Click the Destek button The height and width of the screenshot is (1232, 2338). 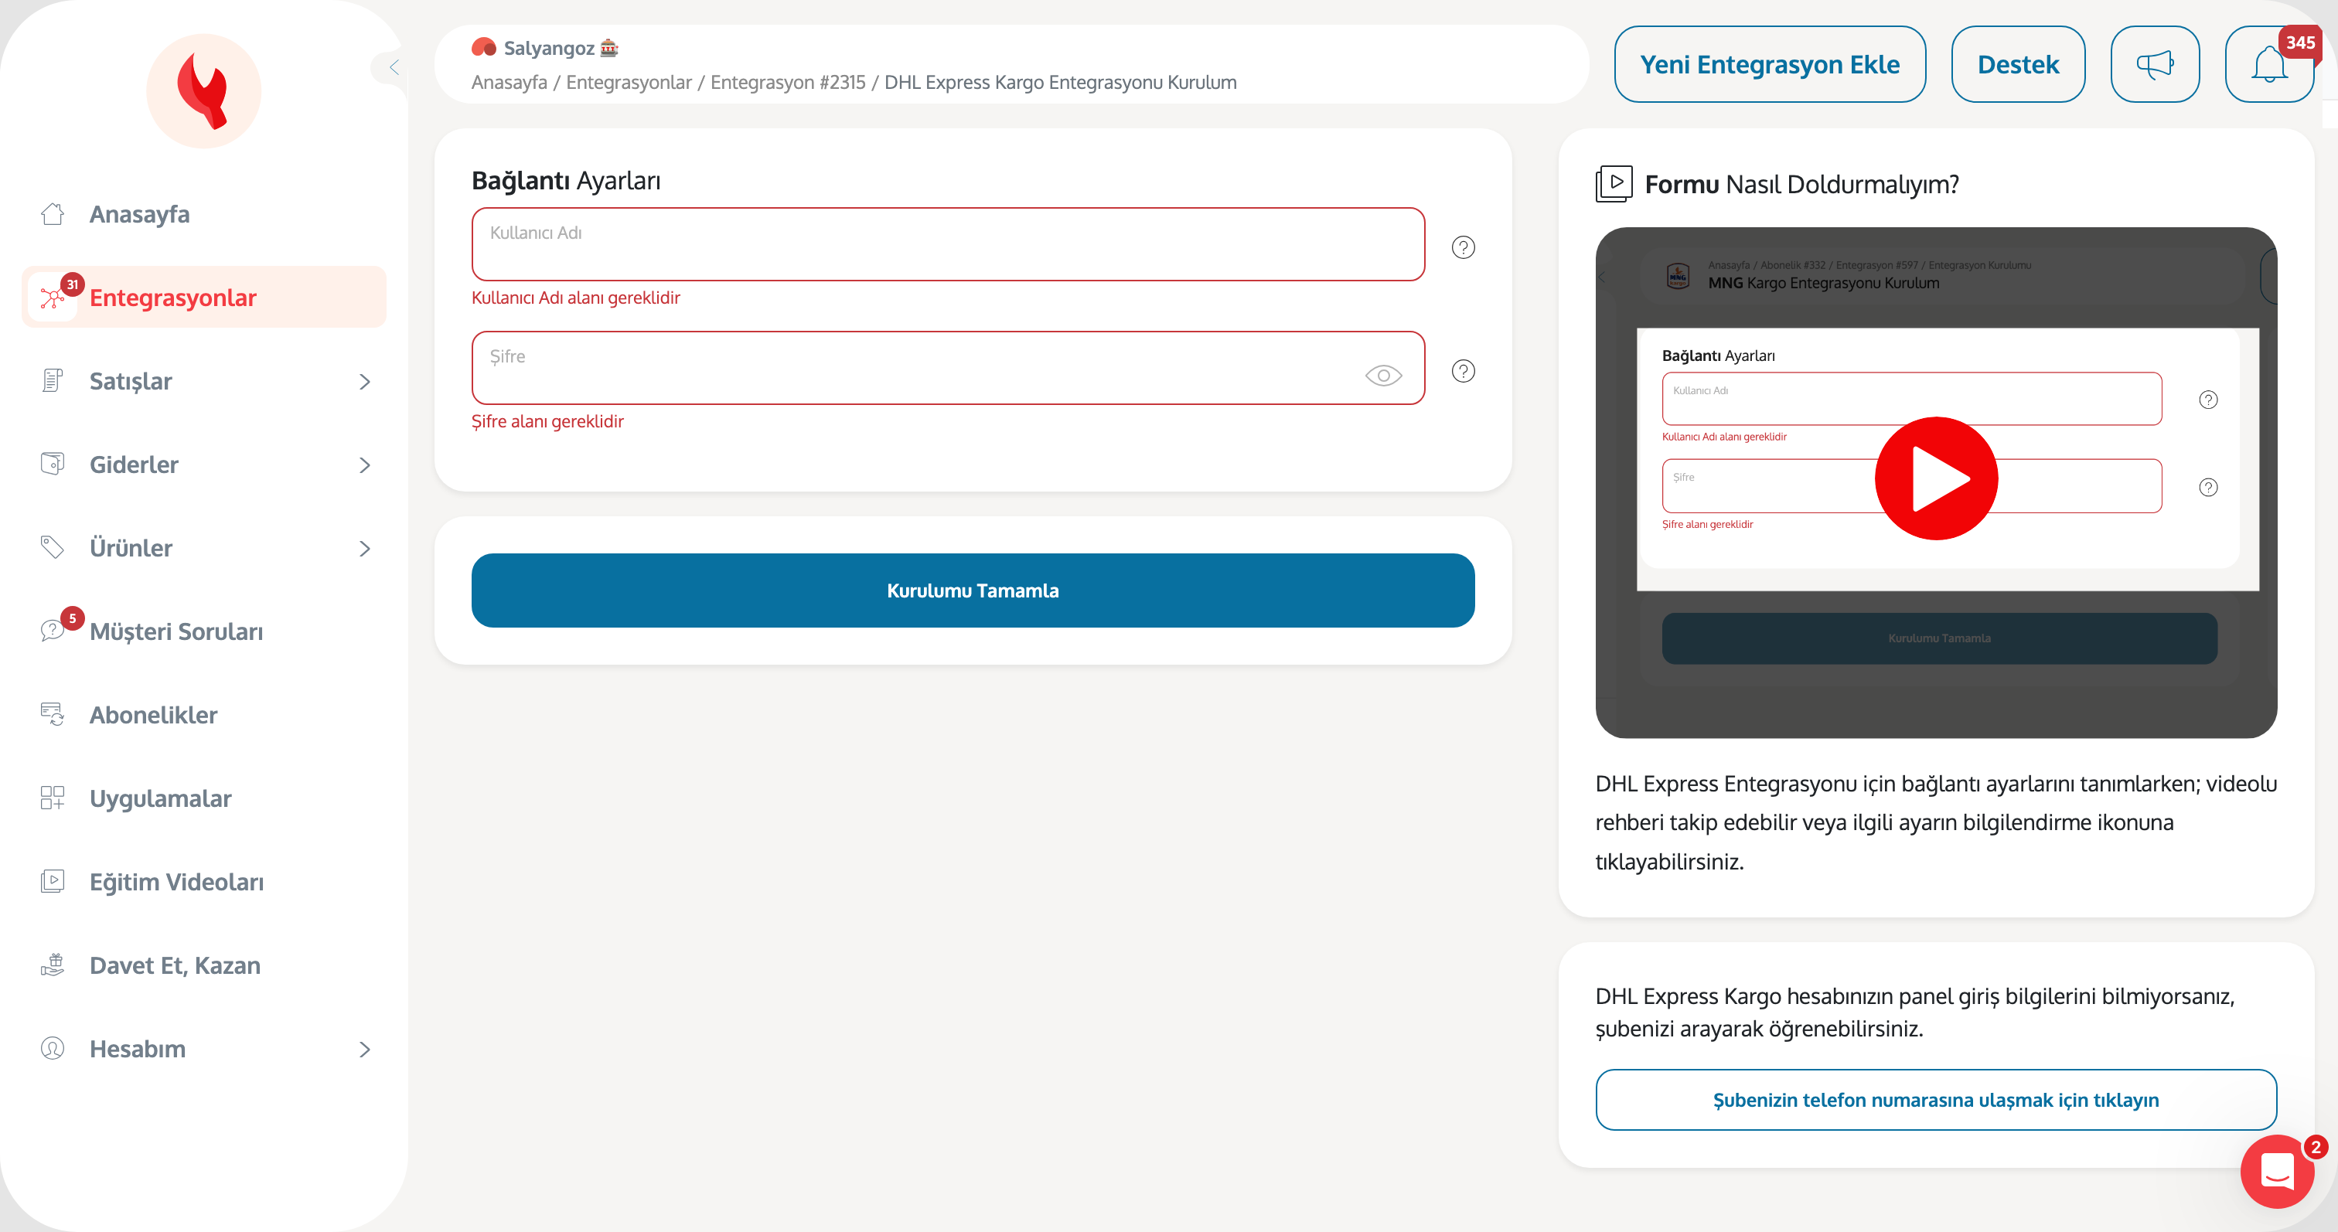pyautogui.click(x=2018, y=64)
